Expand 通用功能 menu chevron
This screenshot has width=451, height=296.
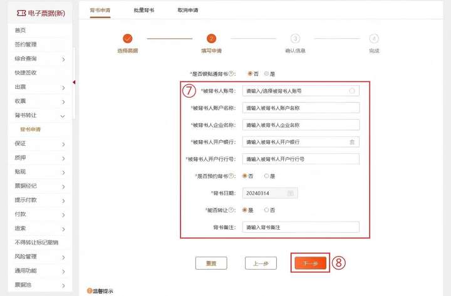click(63, 272)
